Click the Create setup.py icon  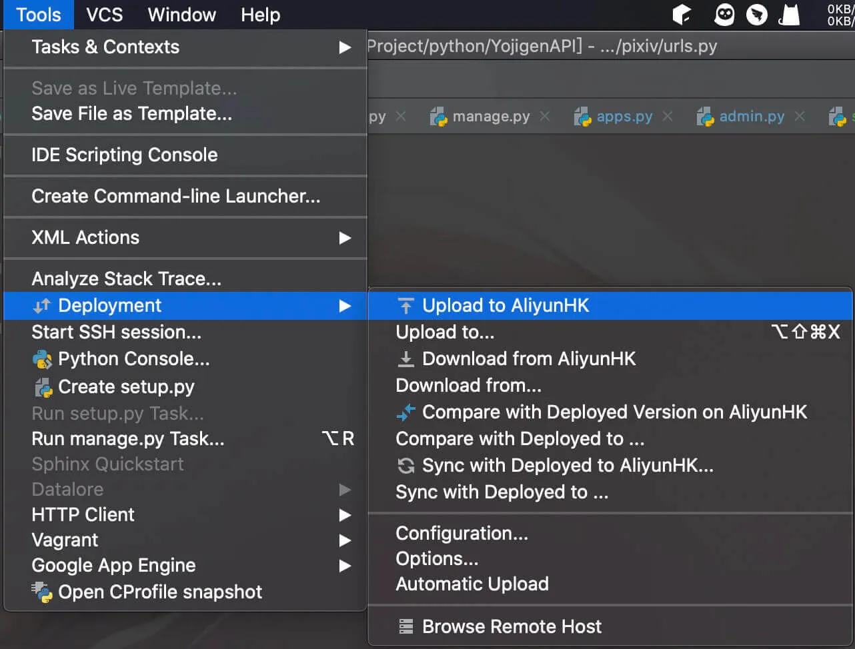pos(42,387)
